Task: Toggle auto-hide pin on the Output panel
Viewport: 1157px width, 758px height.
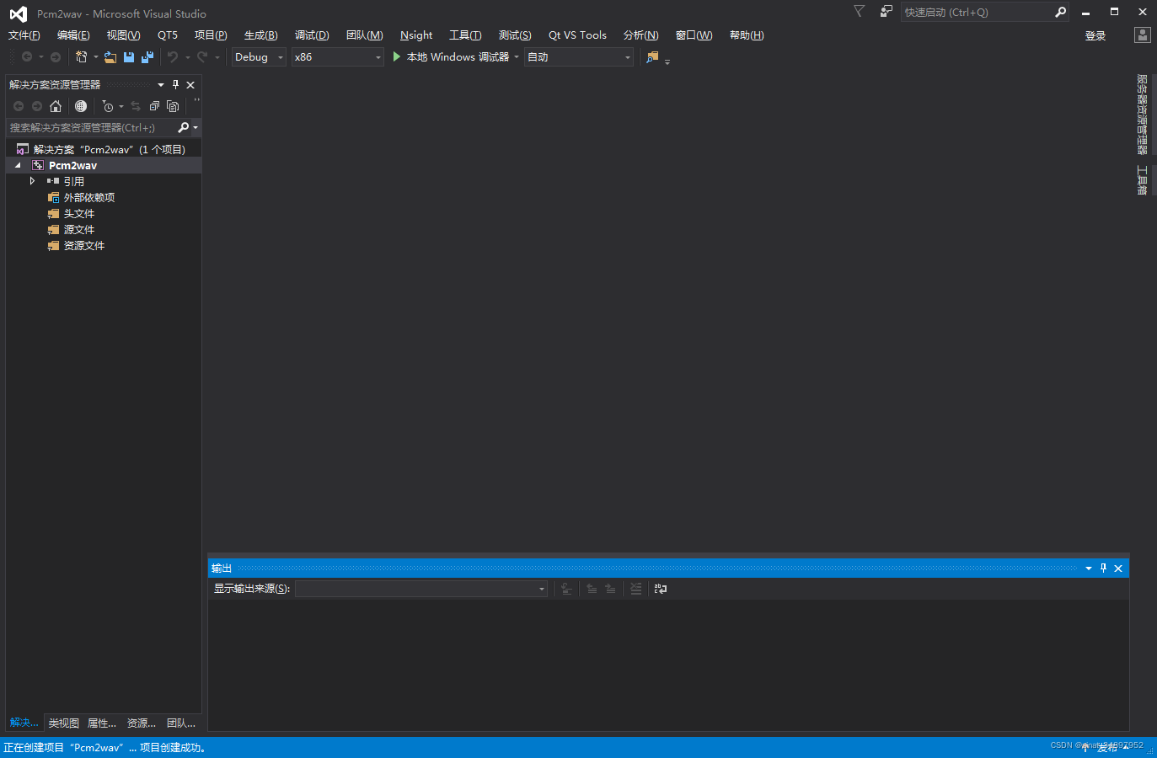Action: (1103, 568)
